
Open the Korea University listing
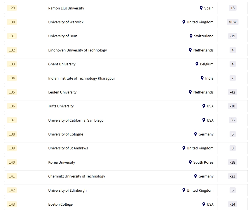[x=61, y=162]
